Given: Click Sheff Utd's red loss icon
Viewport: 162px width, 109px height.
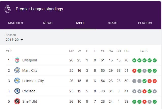Looking at the screenshot, I should point(145,102).
